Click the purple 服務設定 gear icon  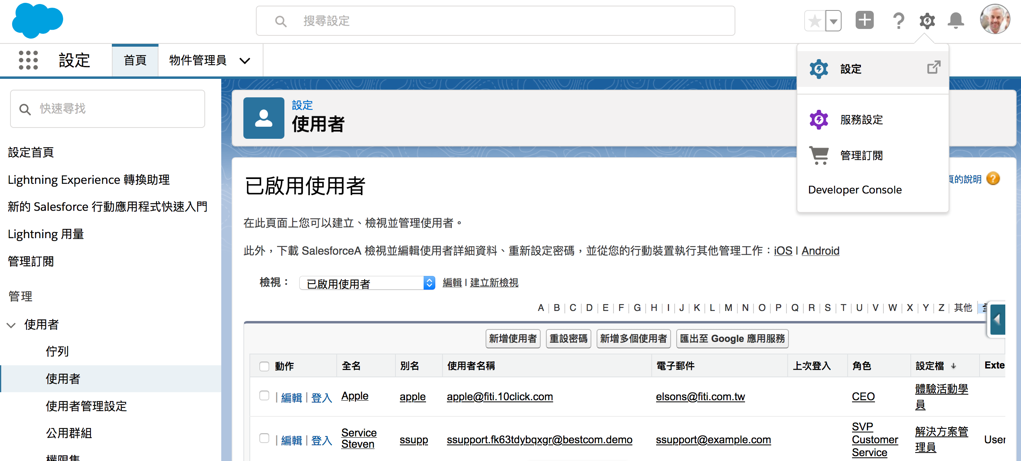(819, 119)
